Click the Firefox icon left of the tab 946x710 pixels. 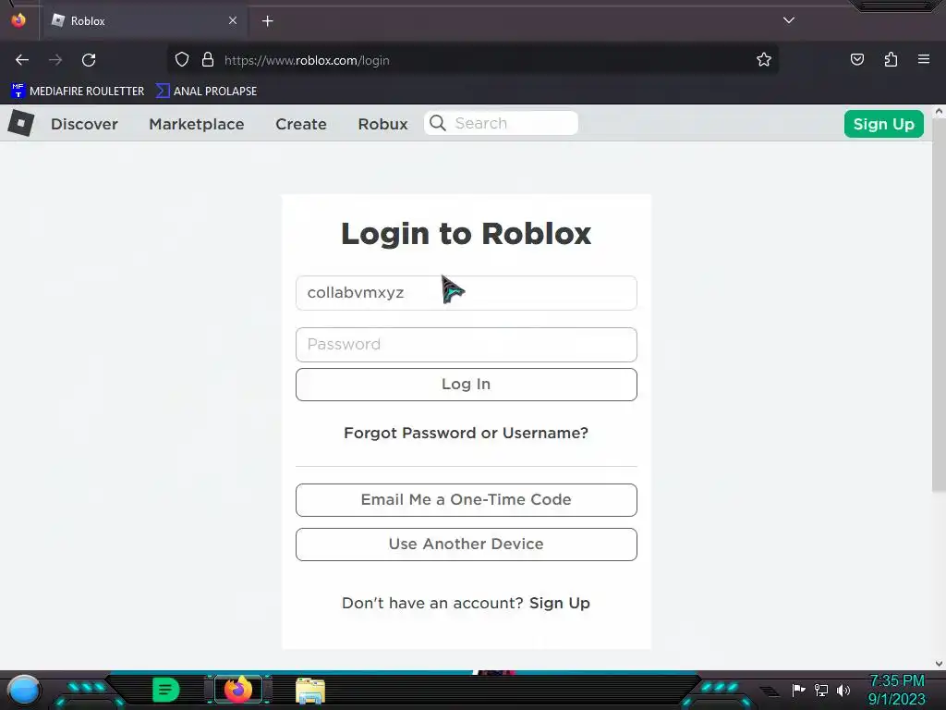tap(18, 20)
